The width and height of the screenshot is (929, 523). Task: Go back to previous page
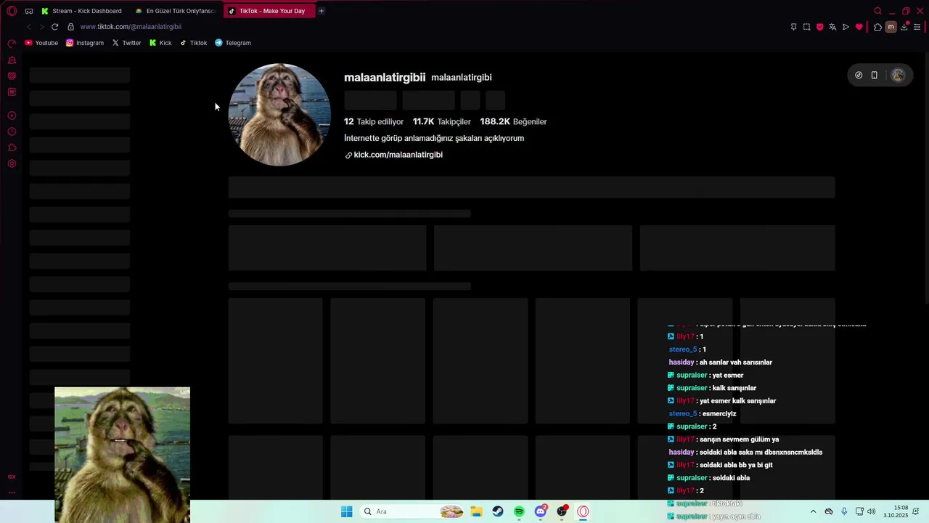pos(28,27)
